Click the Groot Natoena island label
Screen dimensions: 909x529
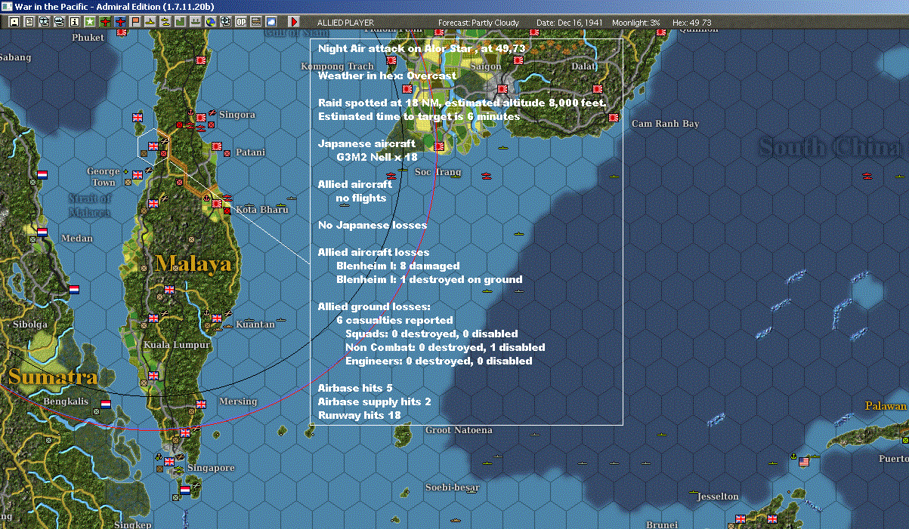[459, 430]
